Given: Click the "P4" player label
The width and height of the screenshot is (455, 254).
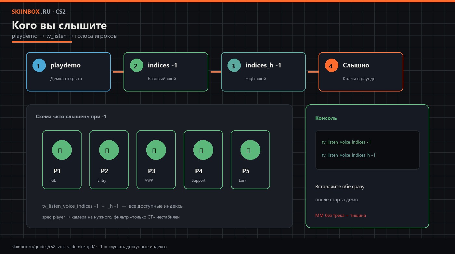Looking at the screenshot, I should coord(199,171).
